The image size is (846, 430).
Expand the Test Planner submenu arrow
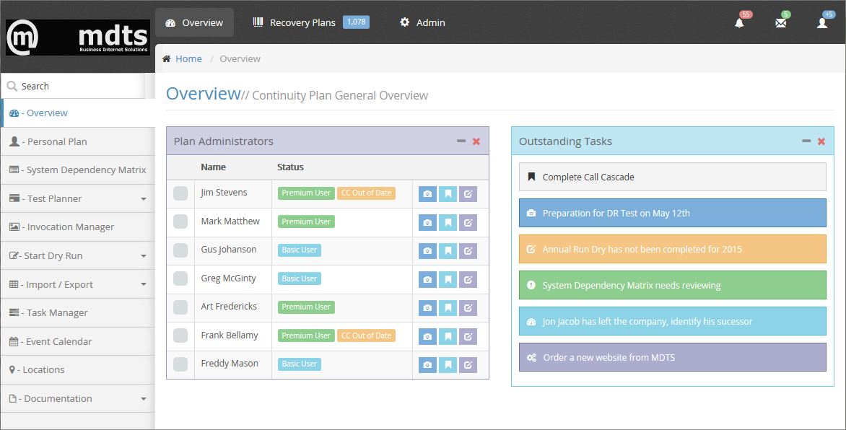click(144, 199)
